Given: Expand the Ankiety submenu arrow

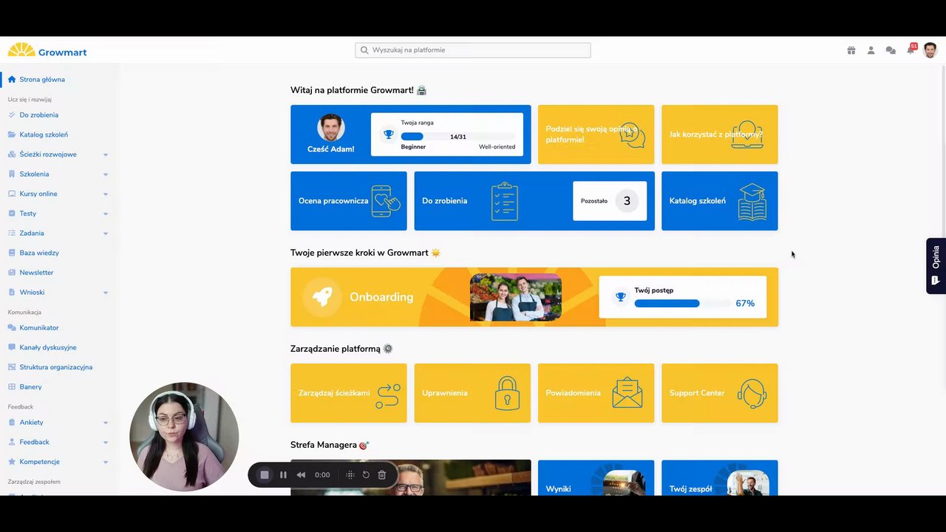Looking at the screenshot, I should (x=106, y=423).
